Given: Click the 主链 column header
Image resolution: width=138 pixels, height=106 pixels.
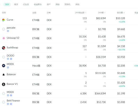Looking at the screenshot, I should (34, 13).
